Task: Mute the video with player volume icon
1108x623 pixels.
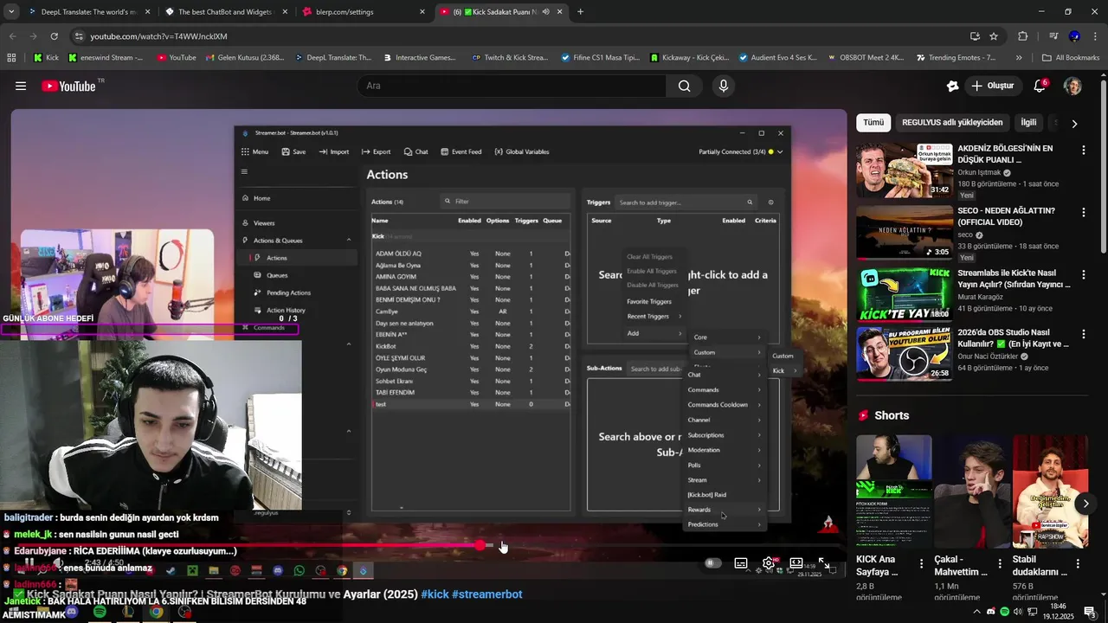Action: (57, 562)
